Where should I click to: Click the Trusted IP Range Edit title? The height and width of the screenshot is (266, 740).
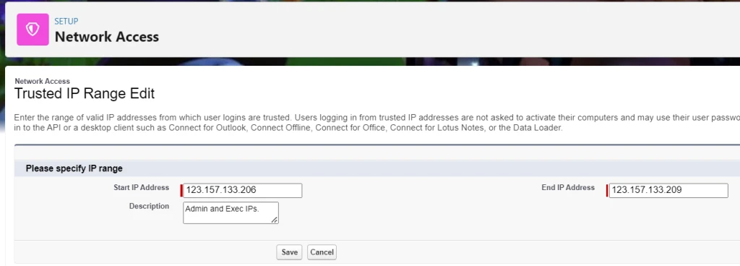point(85,93)
